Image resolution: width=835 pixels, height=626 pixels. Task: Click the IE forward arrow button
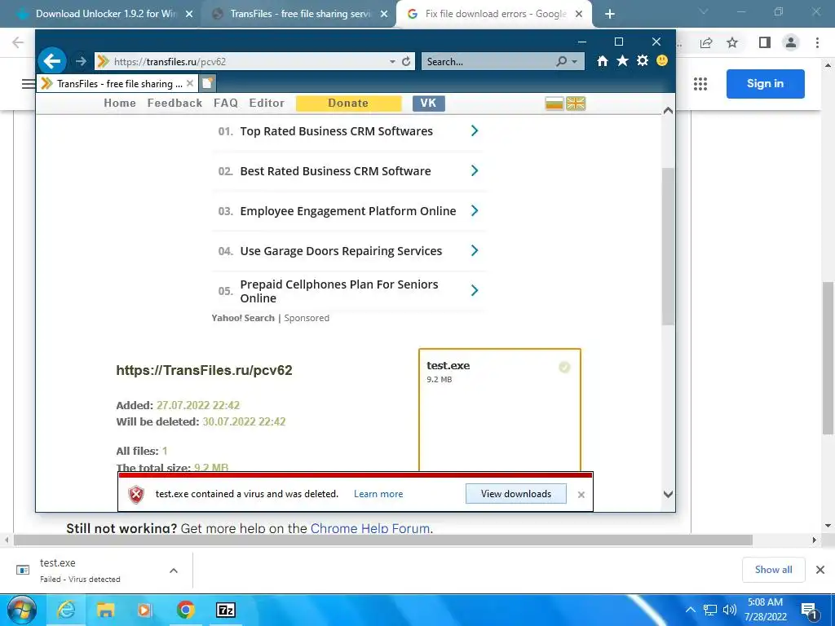point(81,61)
